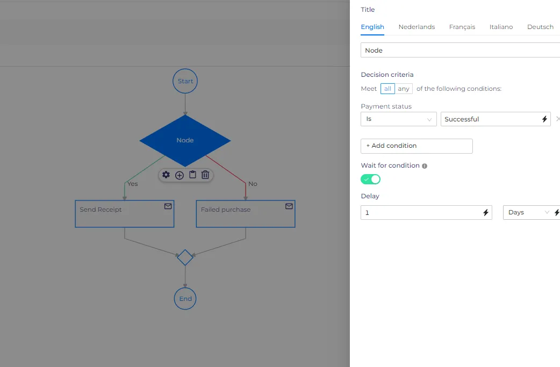Screen dimensions: 560x367
Task: Disable the Wait for condition switch
Action: click(x=371, y=179)
